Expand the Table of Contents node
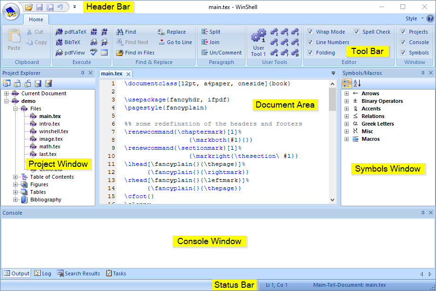Viewport: 436px width, 291px height. click(16, 177)
